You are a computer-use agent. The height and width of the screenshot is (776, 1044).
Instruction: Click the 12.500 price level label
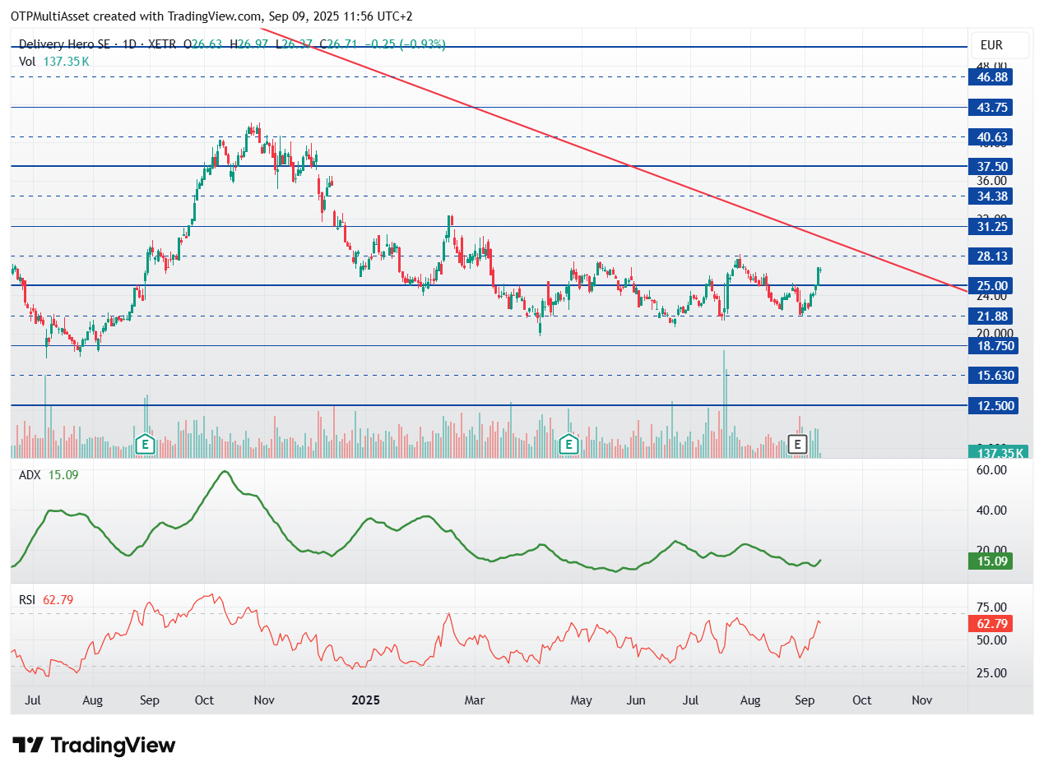pos(993,406)
